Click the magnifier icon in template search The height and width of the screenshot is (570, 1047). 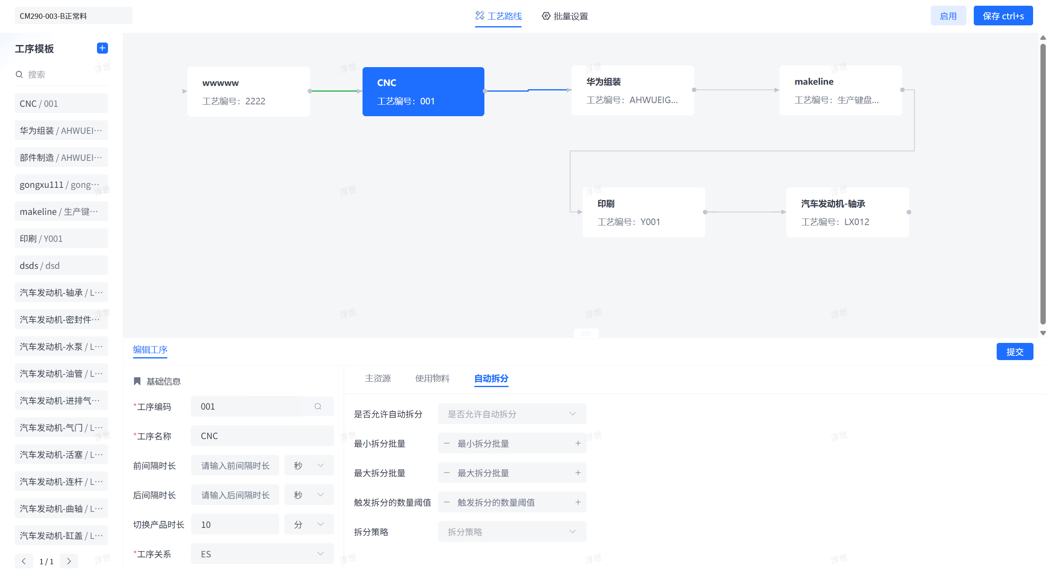pyautogui.click(x=19, y=74)
